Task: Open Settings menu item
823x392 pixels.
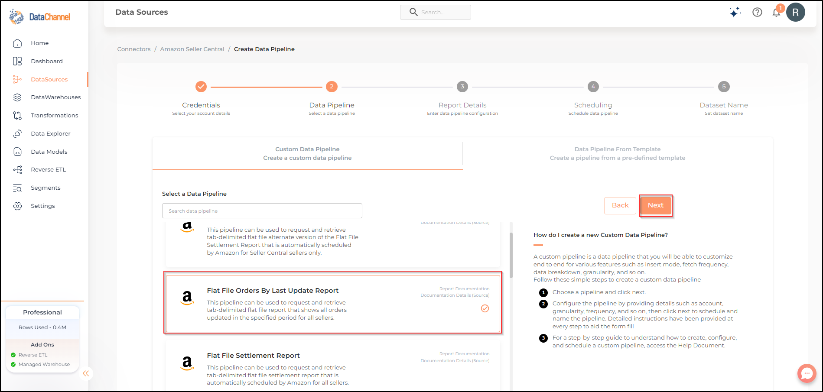Action: pos(43,206)
